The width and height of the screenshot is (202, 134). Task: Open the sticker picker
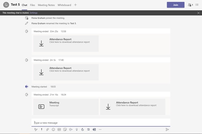click(x=65, y=129)
